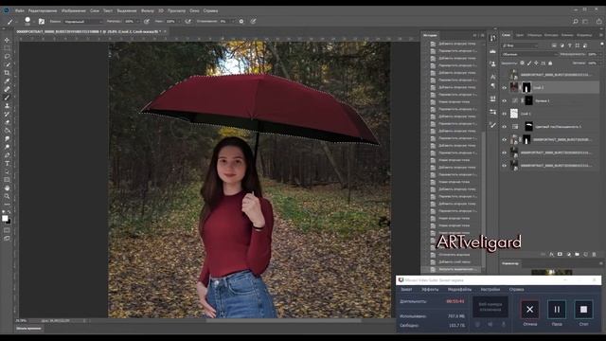Select the Clone Stamp tool
Screen dimensions: 606x341
[7, 105]
